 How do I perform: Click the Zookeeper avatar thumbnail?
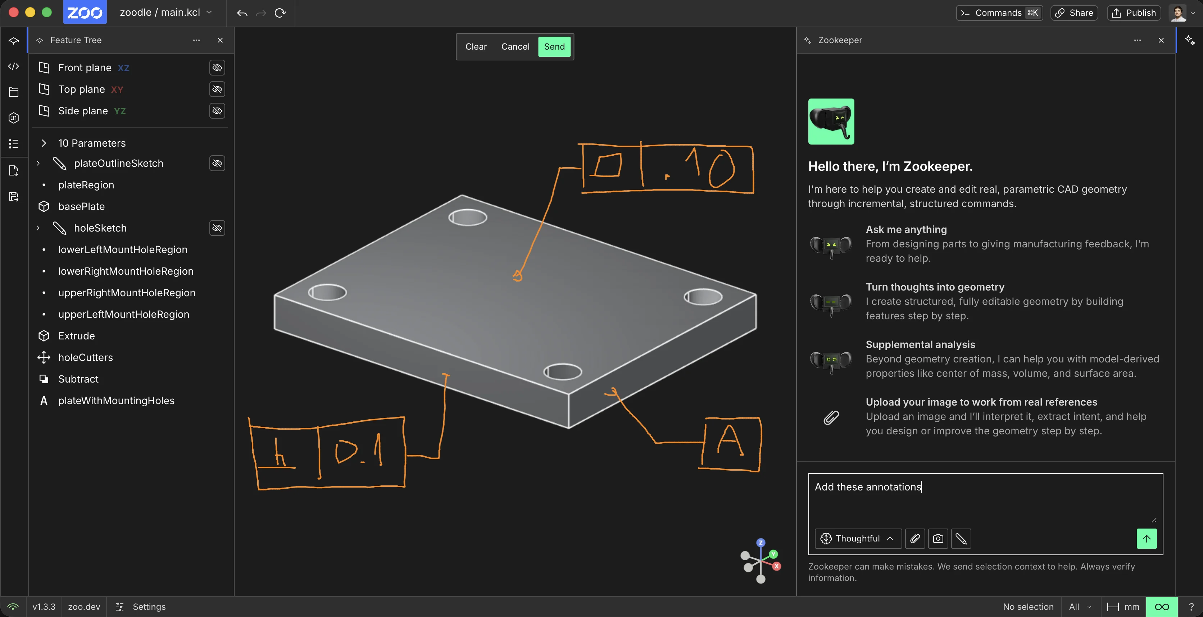coord(831,121)
